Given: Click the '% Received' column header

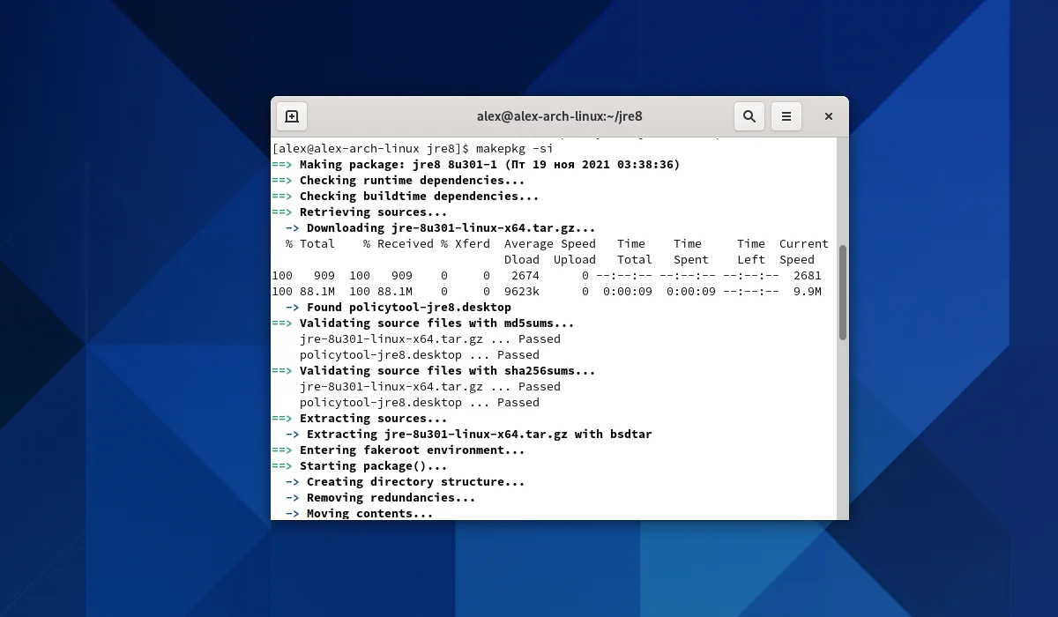Looking at the screenshot, I should click(x=399, y=244).
